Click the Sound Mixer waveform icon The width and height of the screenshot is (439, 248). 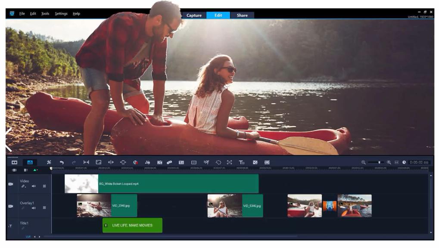coord(147,162)
